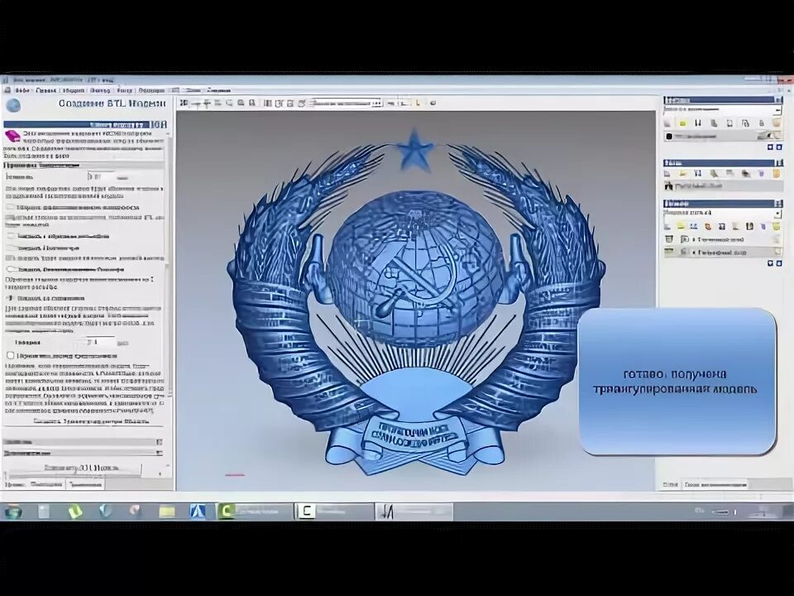Click the blue globe icon beside the STL model title
Image resolution: width=794 pixels, height=596 pixels.
tap(13, 105)
